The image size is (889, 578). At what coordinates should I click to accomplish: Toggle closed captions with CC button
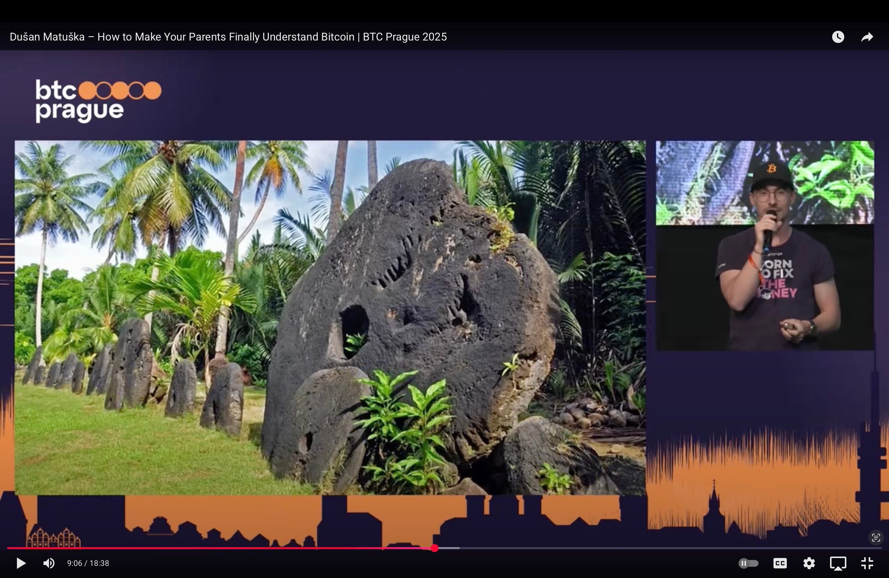coord(780,563)
